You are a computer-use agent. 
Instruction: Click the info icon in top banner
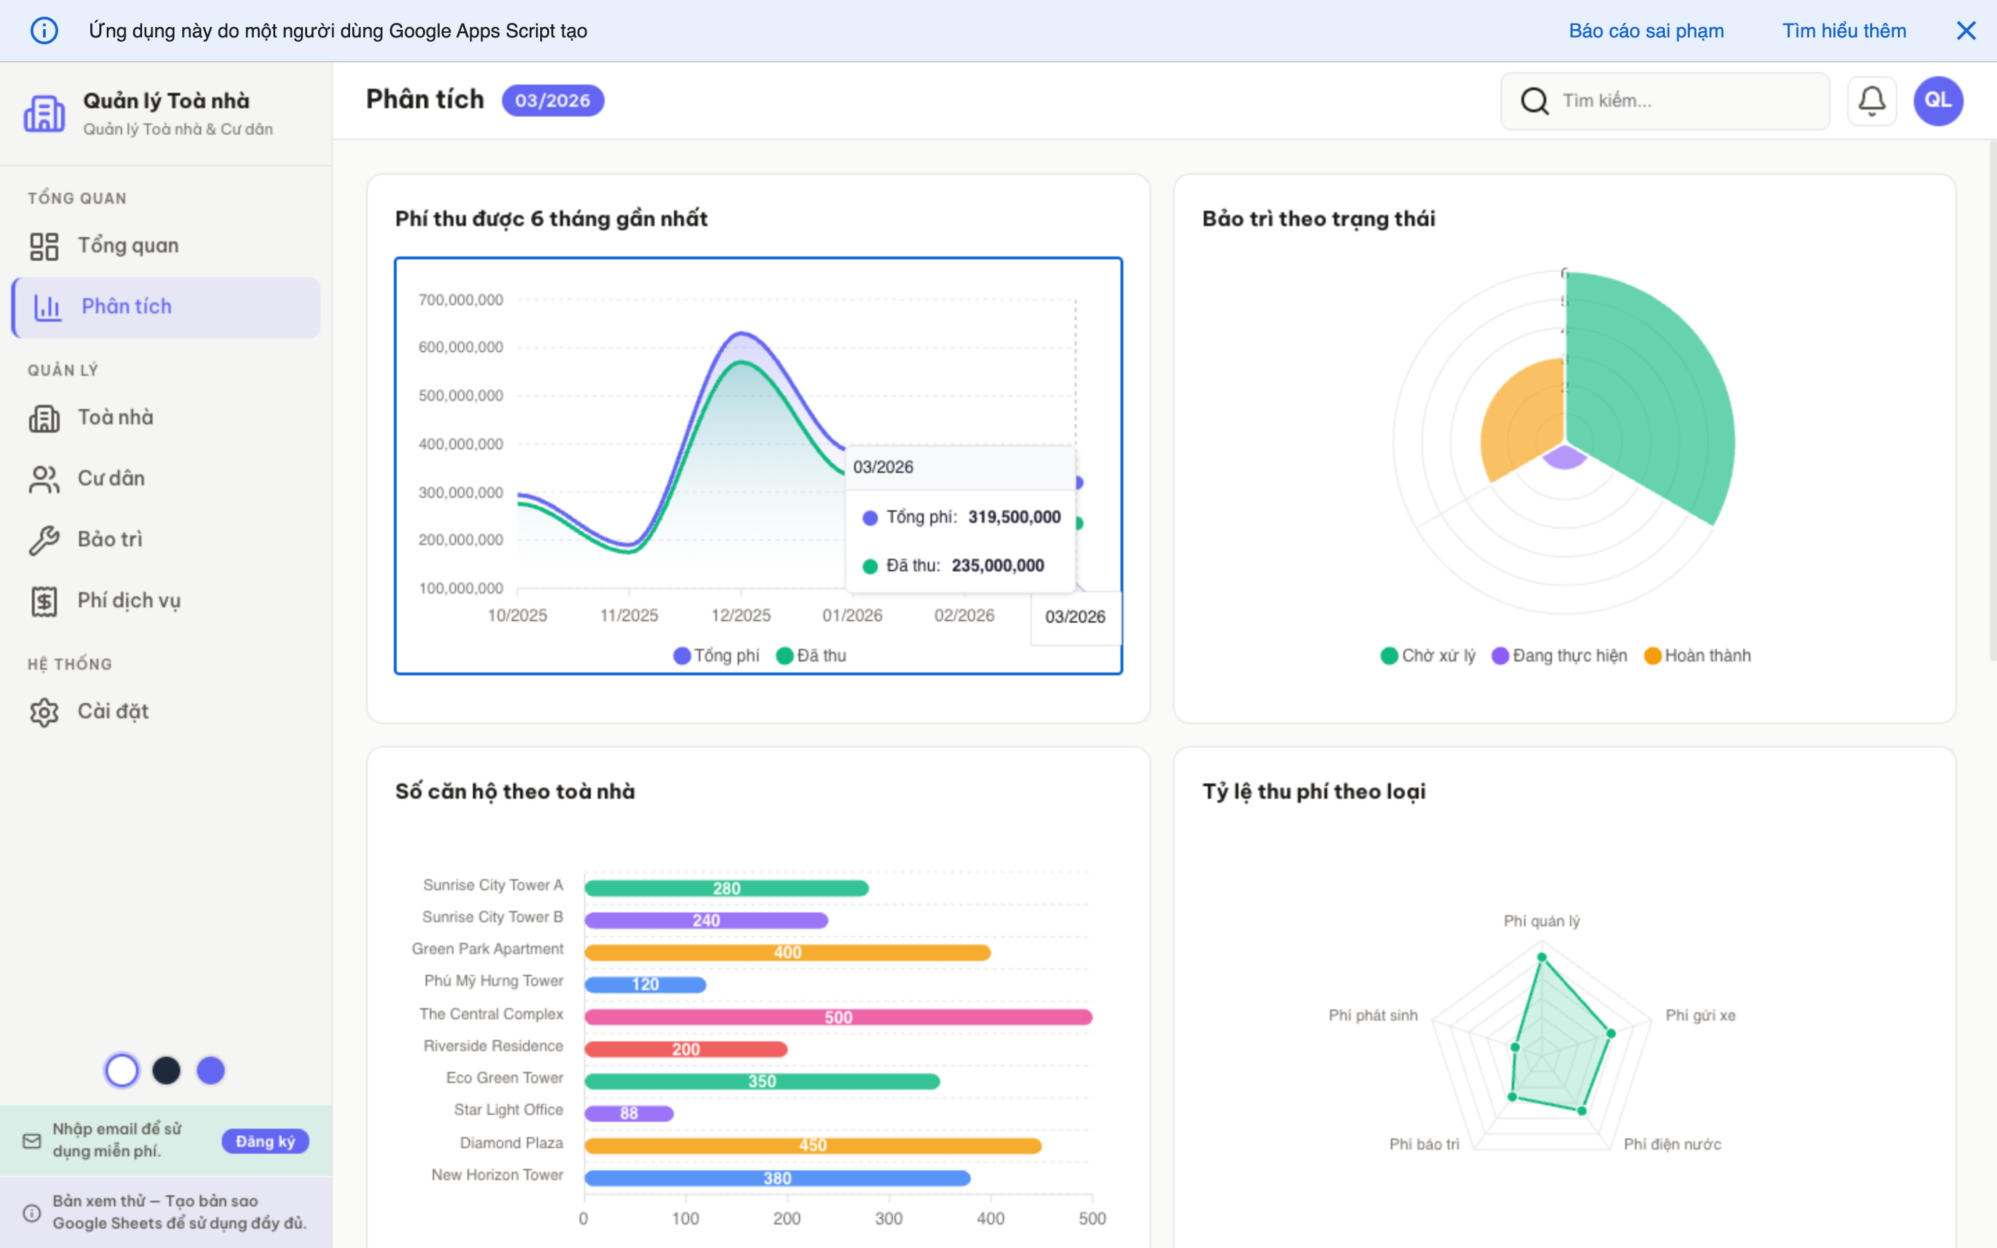click(x=44, y=31)
